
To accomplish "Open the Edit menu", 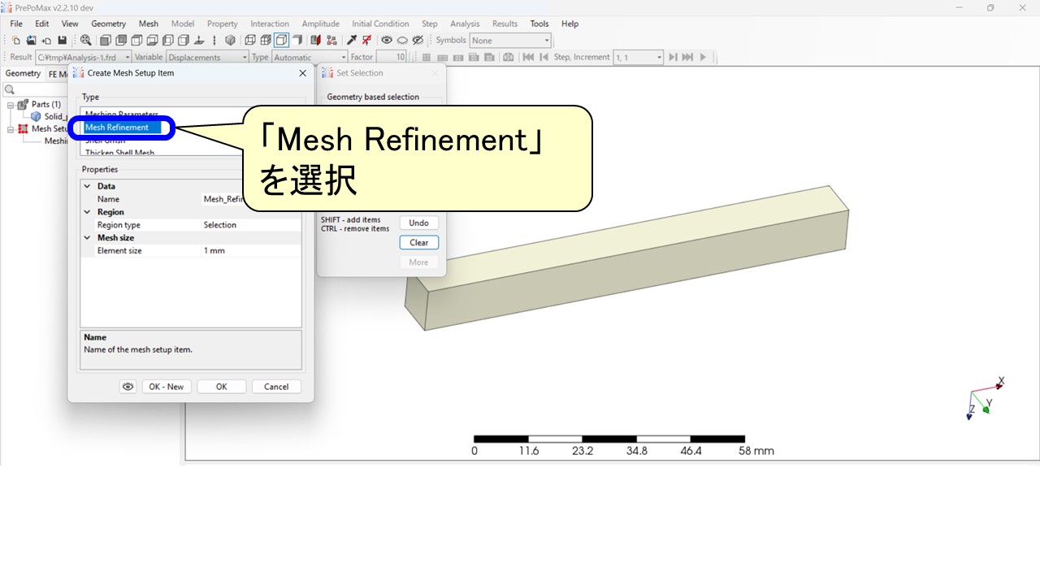I will click(41, 24).
